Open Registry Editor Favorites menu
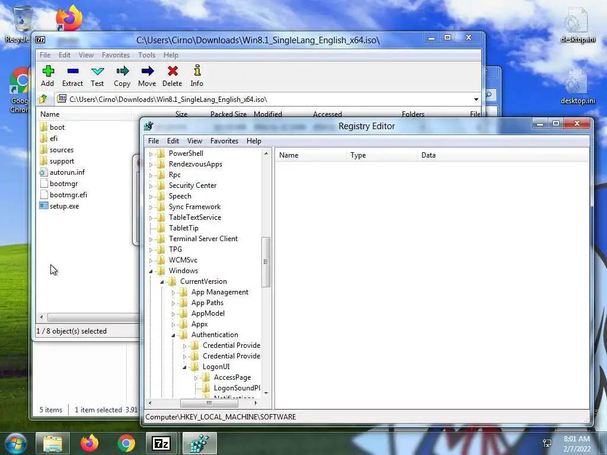This screenshot has width=607, height=455. [224, 141]
